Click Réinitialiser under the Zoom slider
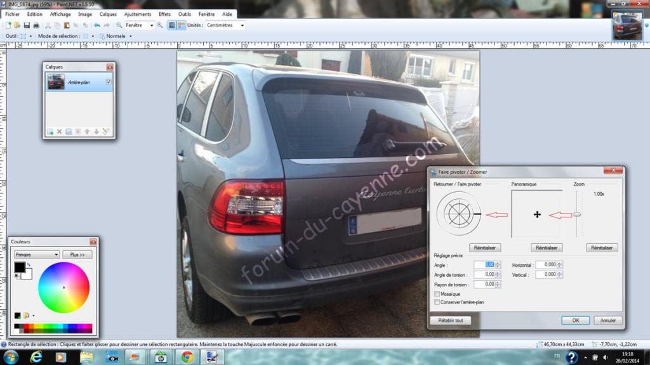The height and width of the screenshot is (365, 650). (x=602, y=248)
